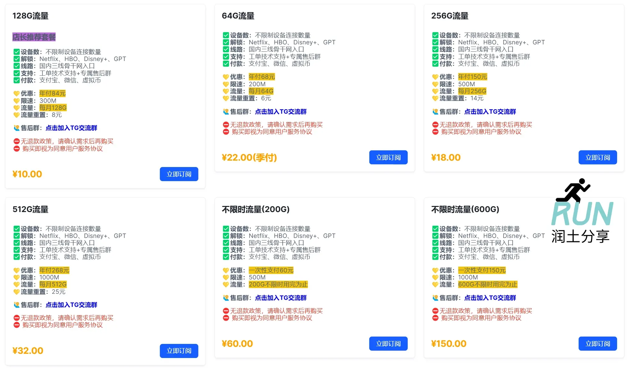Click the no-entry icon in the 200G unlimited card
633x373 pixels.
click(225, 311)
